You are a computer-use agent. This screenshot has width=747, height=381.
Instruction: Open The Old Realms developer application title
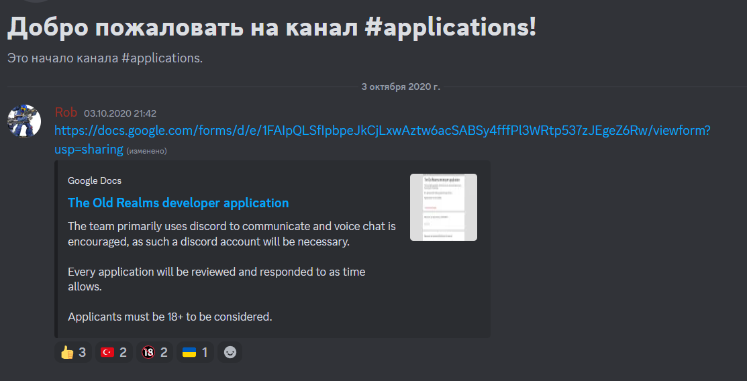pos(178,203)
